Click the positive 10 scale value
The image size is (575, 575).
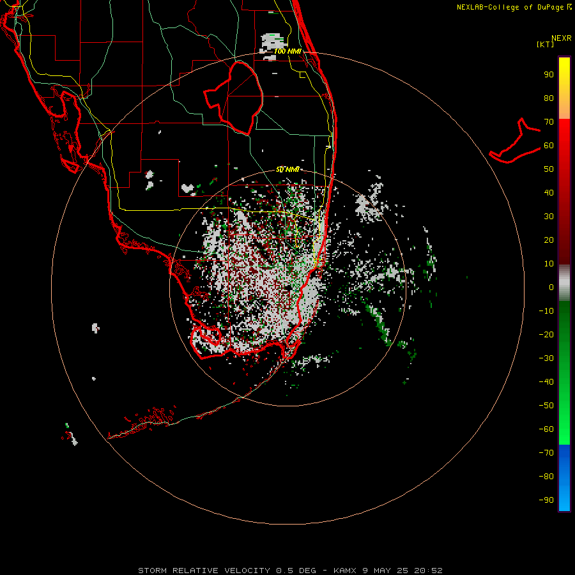click(x=549, y=264)
